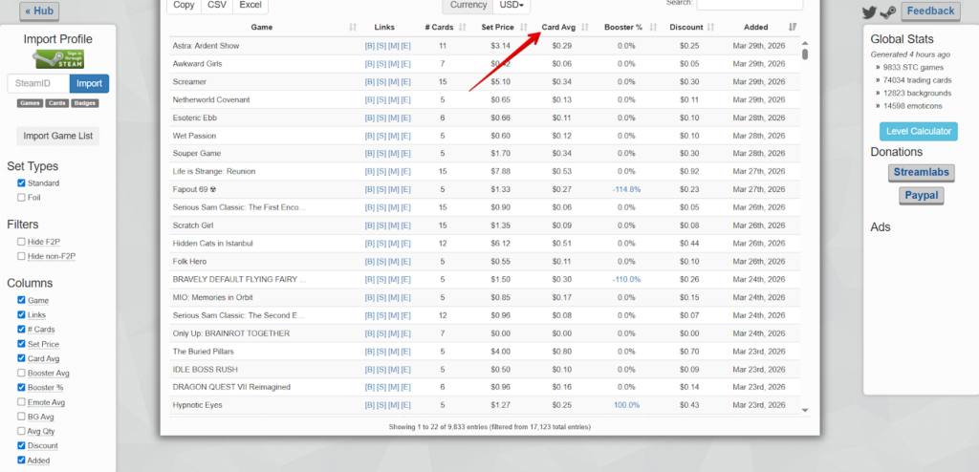Image resolution: width=979 pixels, height=472 pixels.
Task: Click MIO: Memories in Orbit game name
Action: [x=212, y=297]
